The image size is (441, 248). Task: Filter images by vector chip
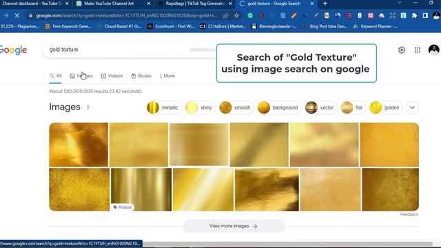pos(320,107)
